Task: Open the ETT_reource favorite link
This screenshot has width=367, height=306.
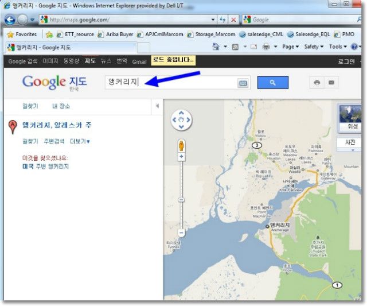Action: [x=75, y=34]
